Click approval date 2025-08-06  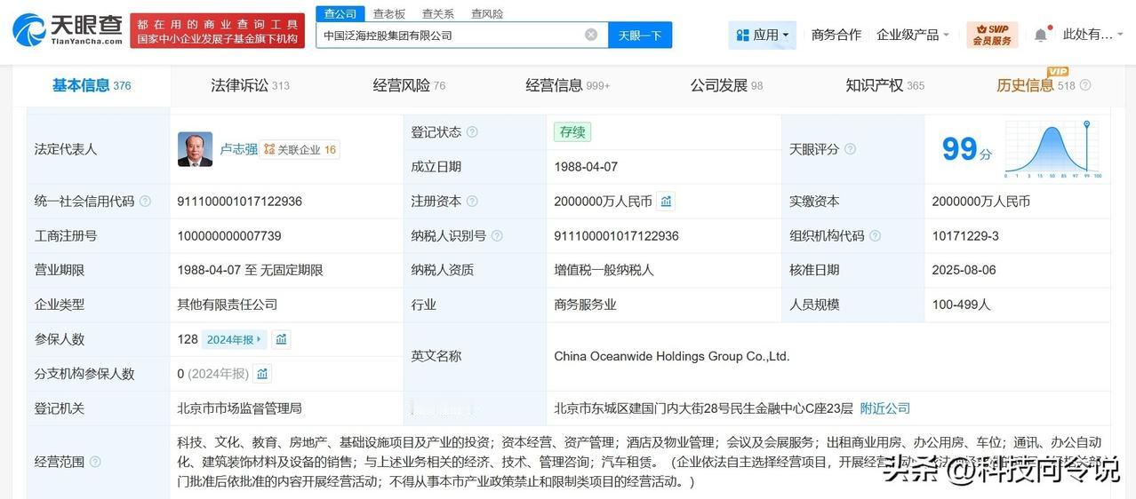tap(965, 270)
